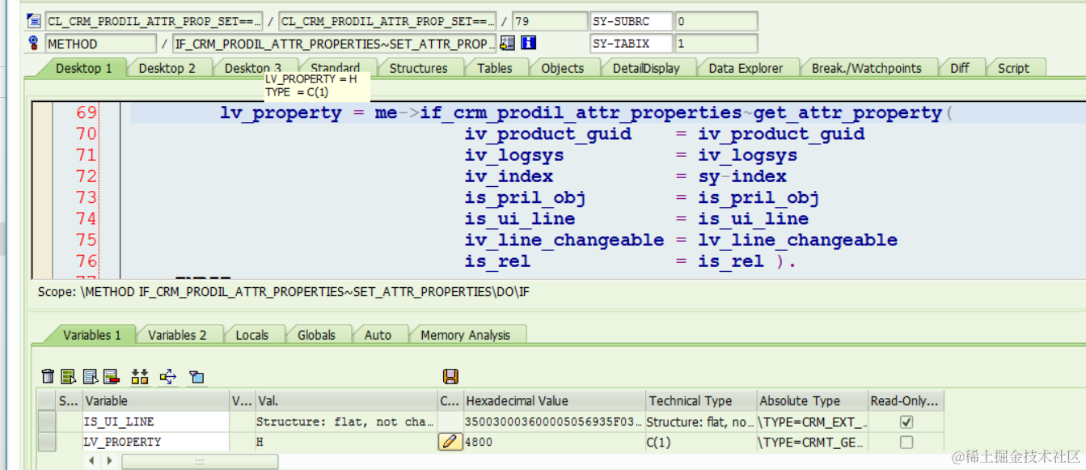Click lv_line_changeable in code line 75
This screenshot has width=1086, height=470.
(x=797, y=239)
